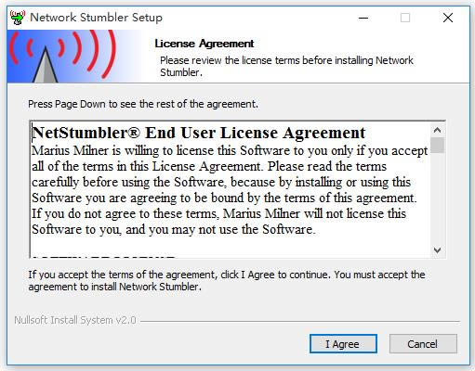This screenshot has width=475, height=371.
Task: Click the disabled maximize button
Action: coord(405,18)
